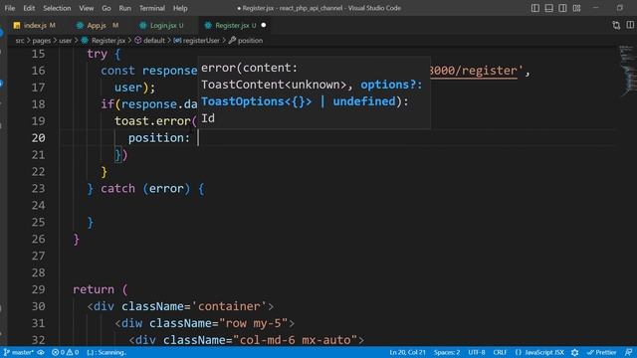This screenshot has height=358, width=637.
Task: Toggle bottom panel layout icon
Action: point(548,8)
